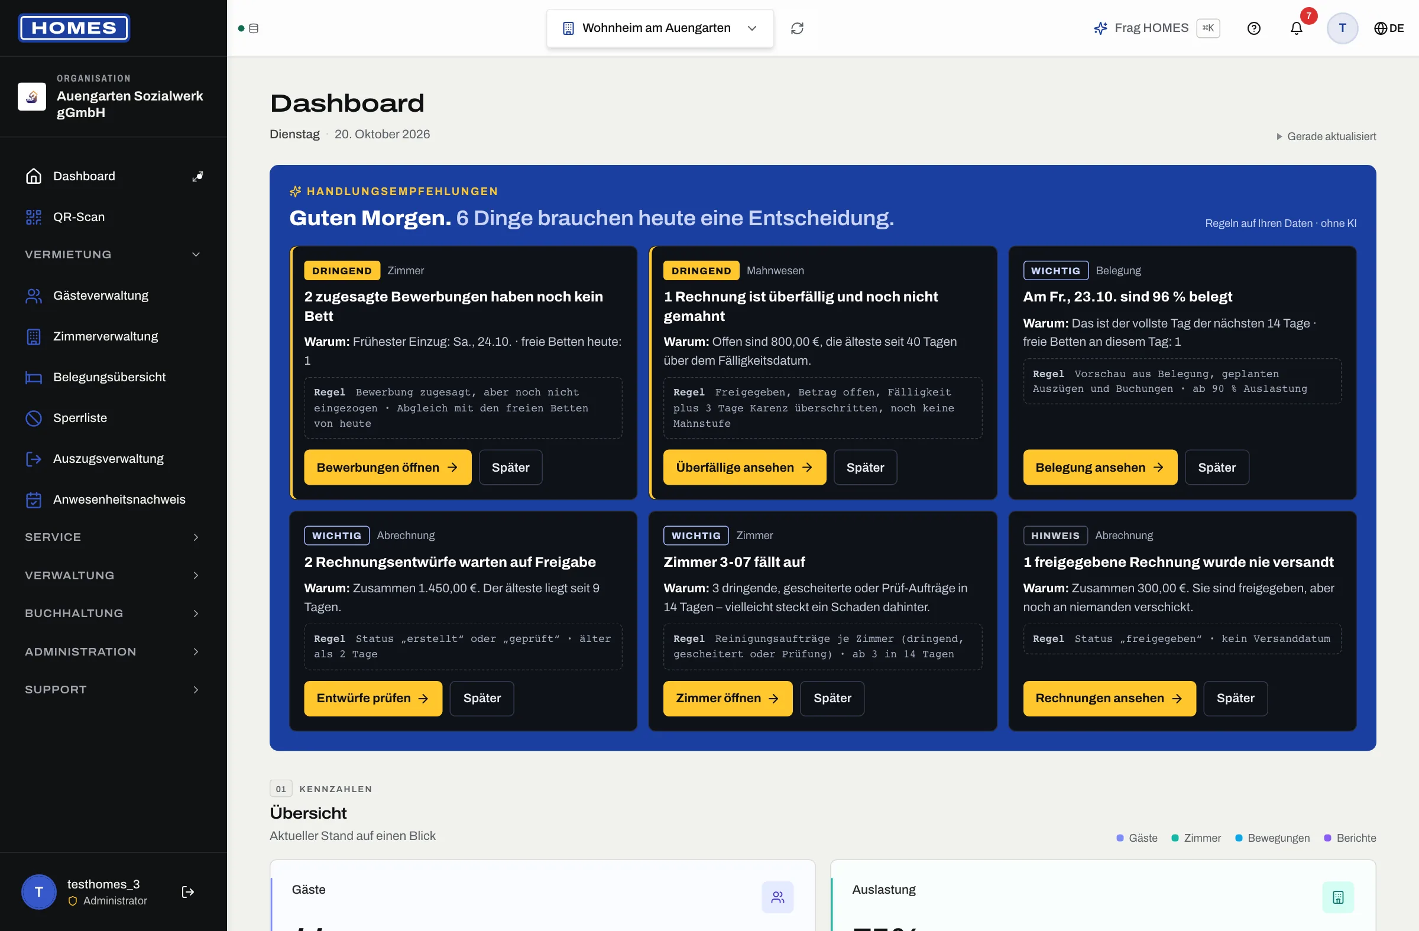The image size is (1419, 931).
Task: Click the guests icon on Gäste card
Action: point(777,897)
